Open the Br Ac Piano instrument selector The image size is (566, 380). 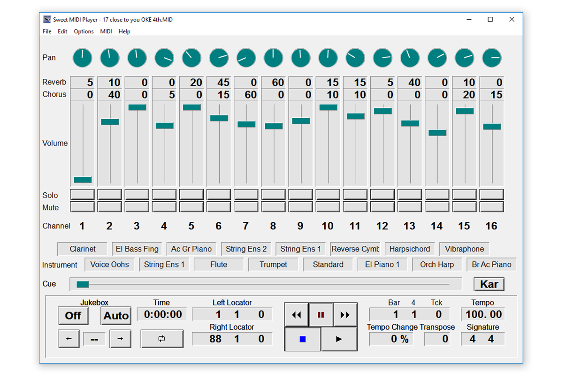(x=491, y=265)
